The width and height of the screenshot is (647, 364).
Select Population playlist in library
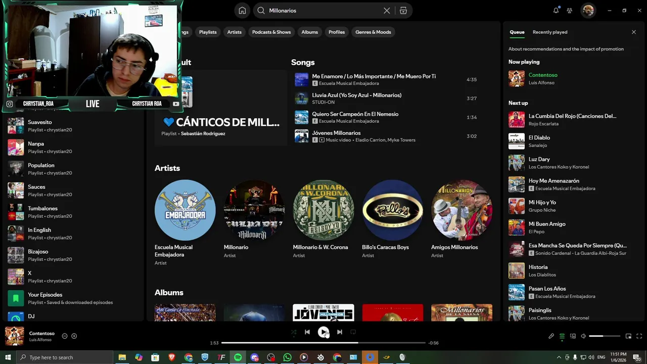click(74, 169)
